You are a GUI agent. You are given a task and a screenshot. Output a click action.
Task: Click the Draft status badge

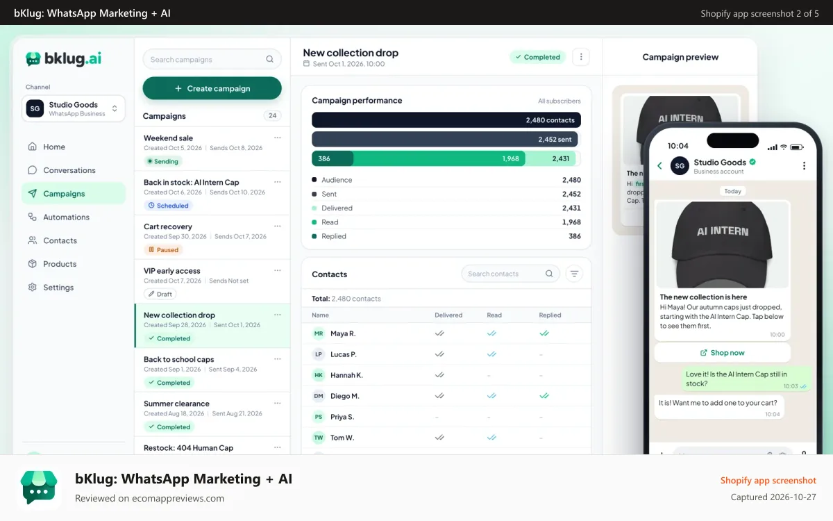point(160,294)
